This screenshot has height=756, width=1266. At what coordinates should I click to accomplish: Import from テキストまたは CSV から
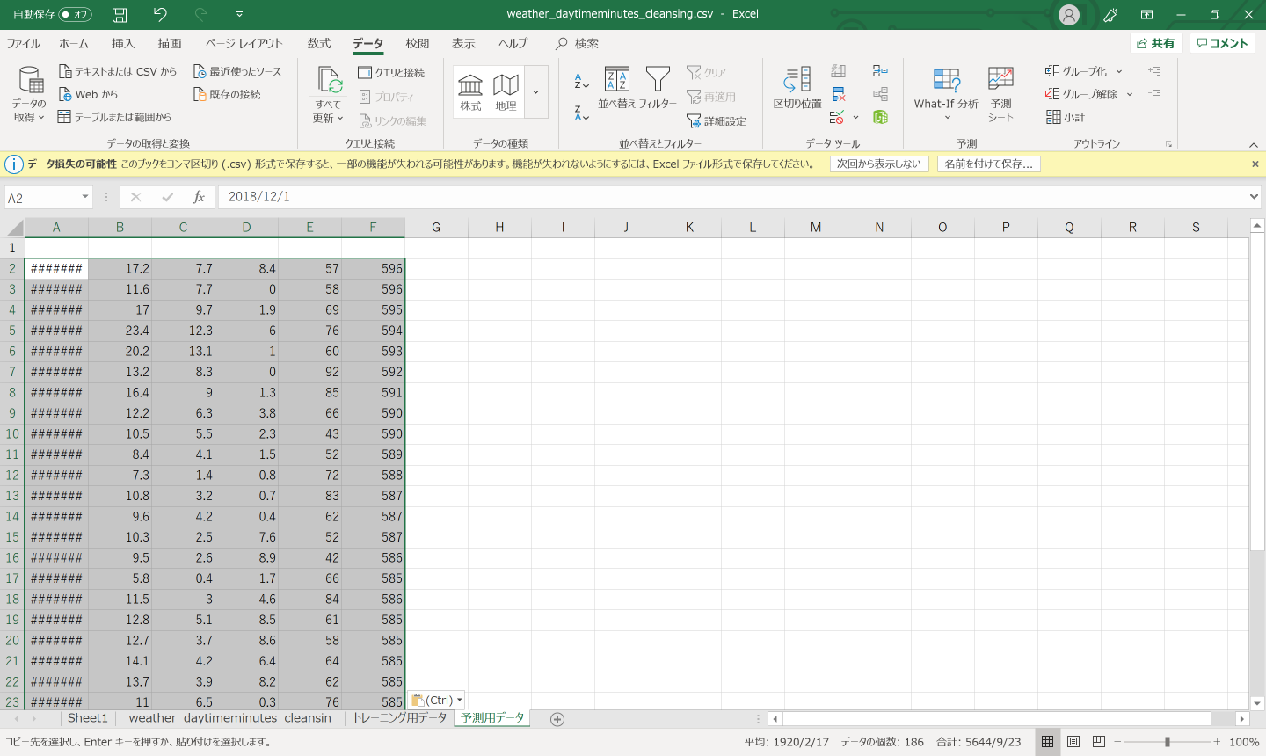click(118, 71)
